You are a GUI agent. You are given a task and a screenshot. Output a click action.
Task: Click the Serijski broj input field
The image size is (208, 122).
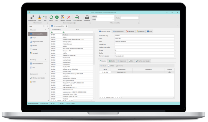click(144, 44)
